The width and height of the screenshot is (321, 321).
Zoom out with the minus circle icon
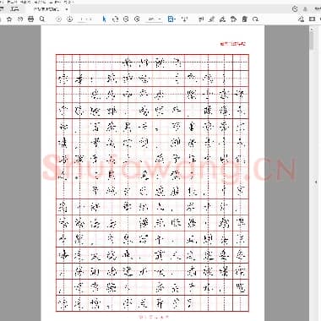click(126, 19)
